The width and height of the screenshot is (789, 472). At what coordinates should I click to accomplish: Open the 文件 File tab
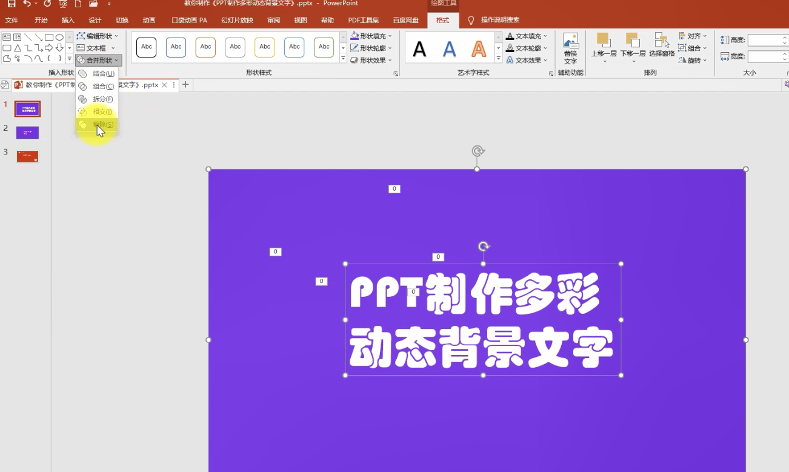click(x=12, y=20)
